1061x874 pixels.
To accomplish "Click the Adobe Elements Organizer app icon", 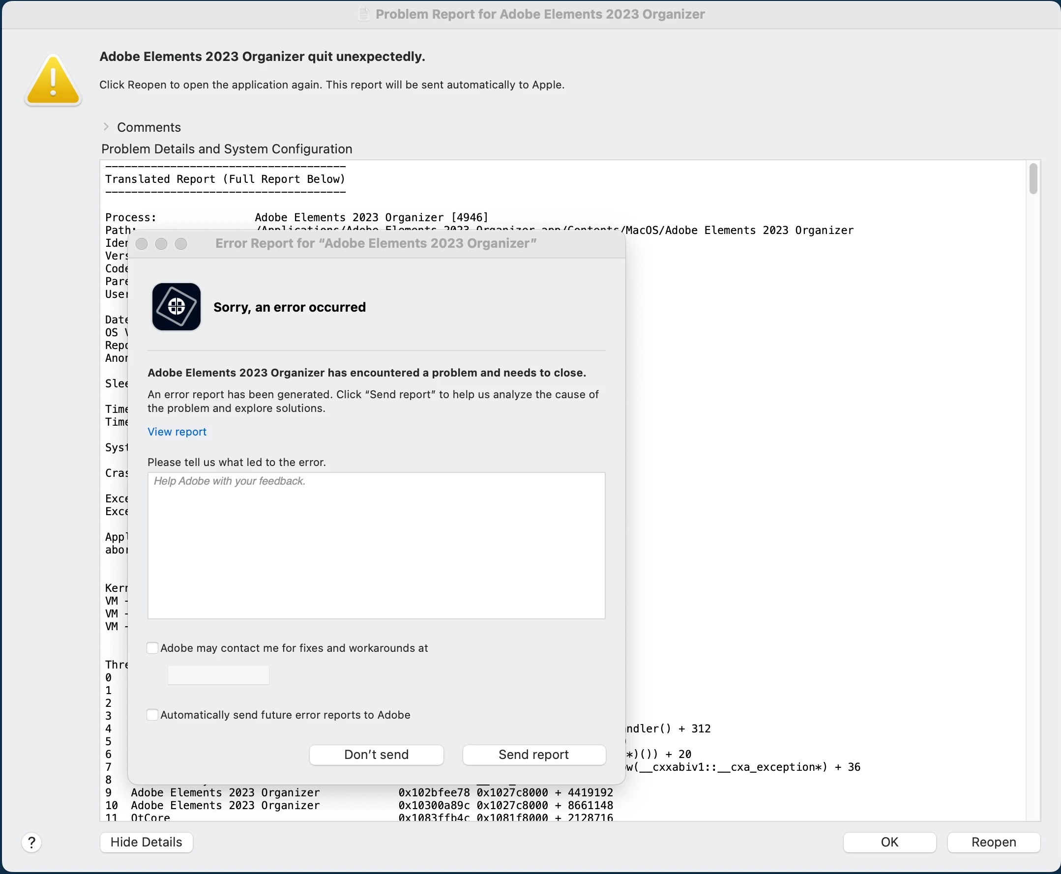I will tap(176, 307).
